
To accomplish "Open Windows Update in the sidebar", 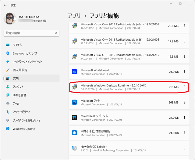I will pyautogui.click(x=31, y=129).
